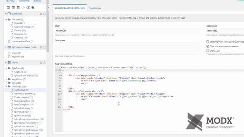244x137 pixels.
Task: Open the Начальный шаблон (1) template
Action: [22, 41]
